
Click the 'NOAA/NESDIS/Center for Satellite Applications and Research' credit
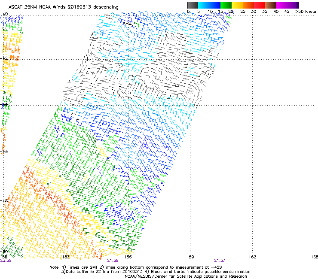click(x=186, y=276)
